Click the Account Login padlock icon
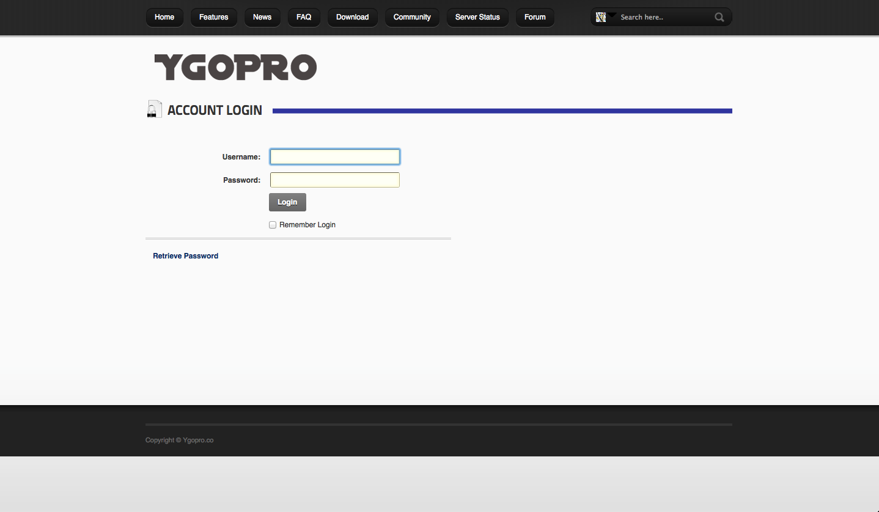 pos(153,109)
